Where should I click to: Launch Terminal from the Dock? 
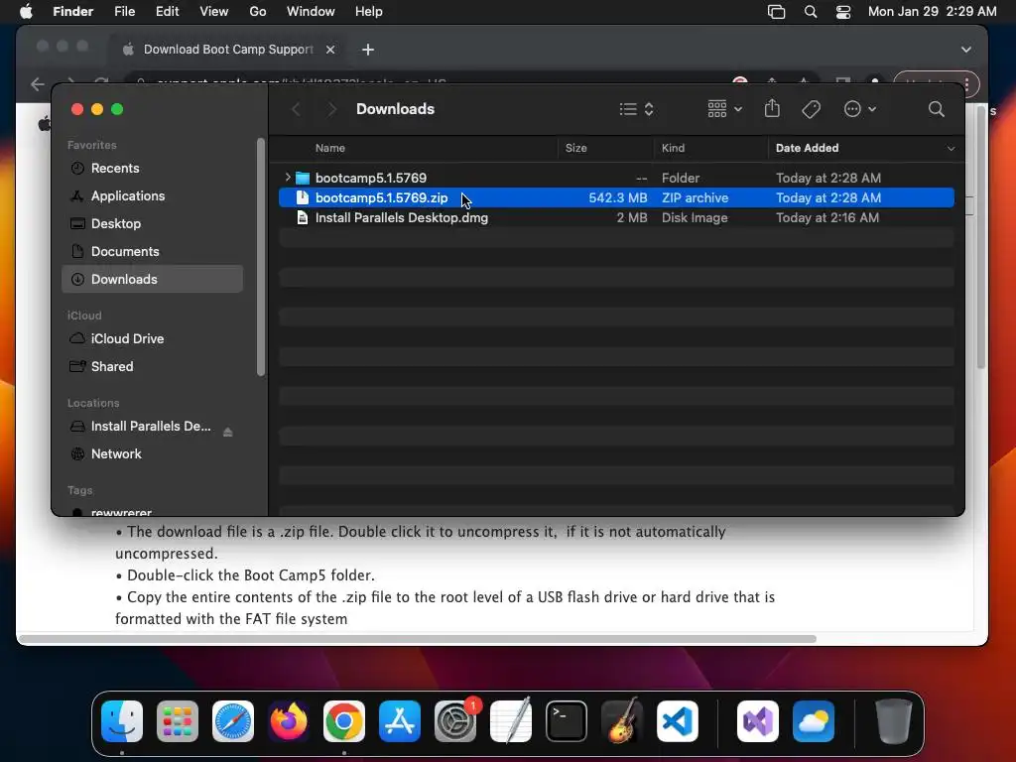(567, 720)
